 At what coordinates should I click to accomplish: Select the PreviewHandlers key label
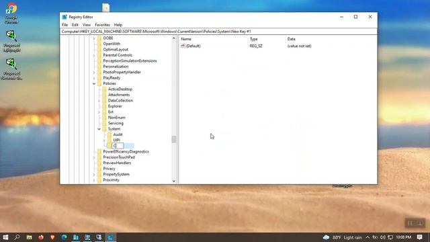tap(117, 163)
